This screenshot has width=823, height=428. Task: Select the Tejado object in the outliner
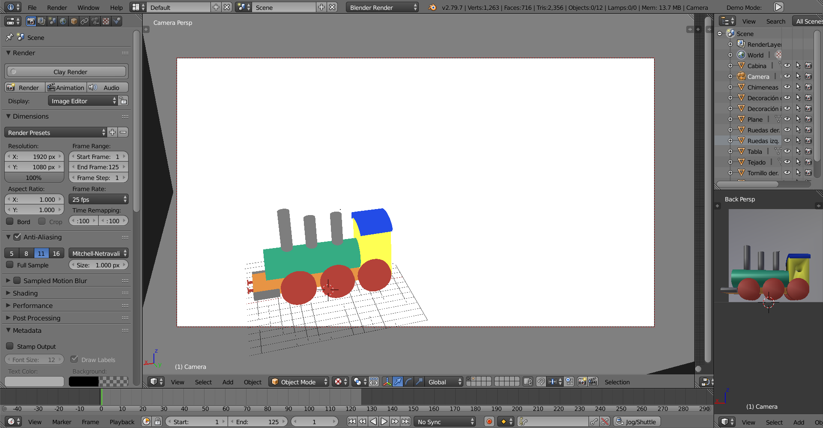coord(756,162)
